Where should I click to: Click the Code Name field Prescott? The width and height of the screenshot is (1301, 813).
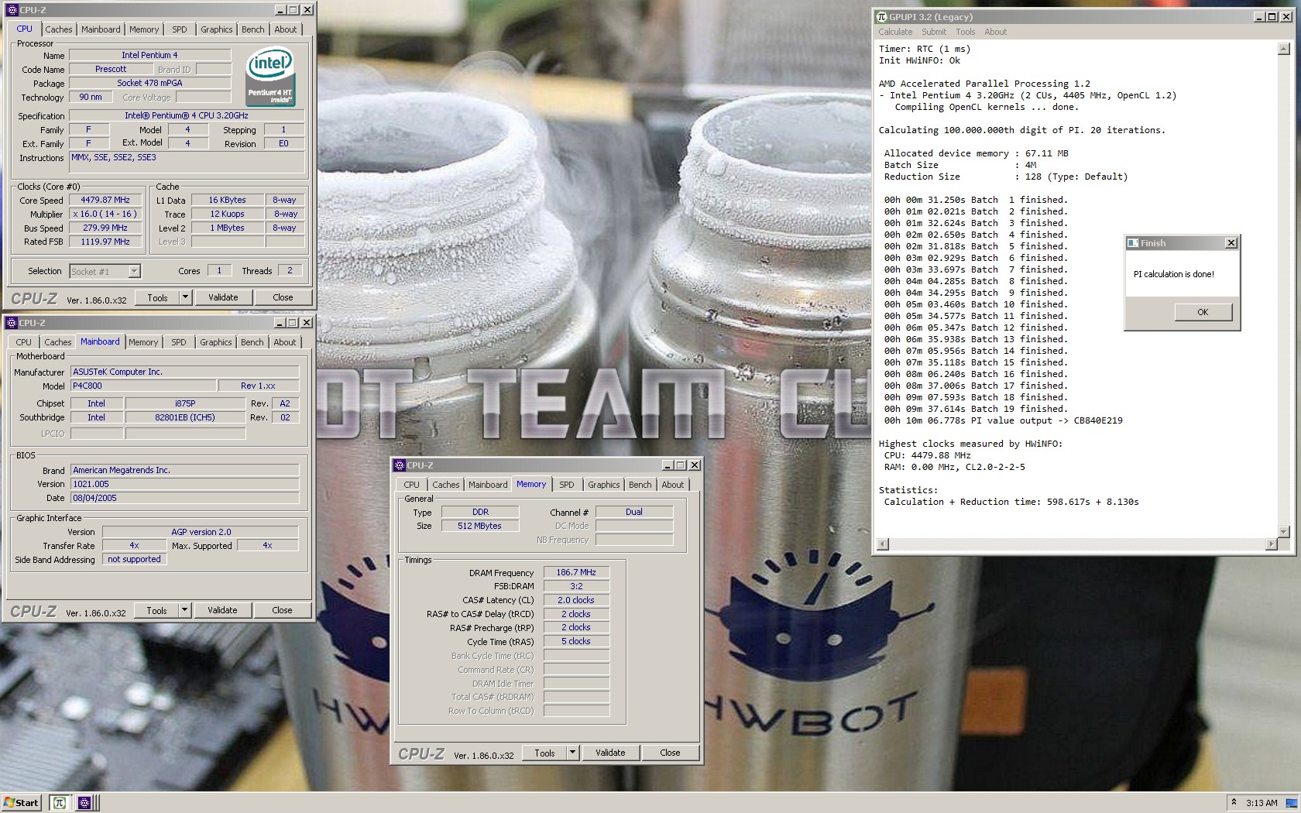(111, 69)
